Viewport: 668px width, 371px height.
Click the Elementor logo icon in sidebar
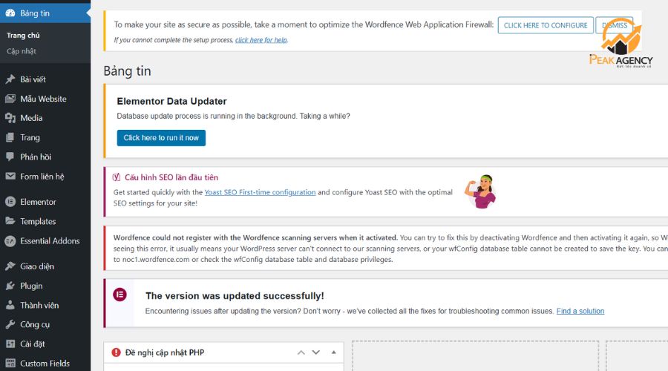click(x=10, y=202)
